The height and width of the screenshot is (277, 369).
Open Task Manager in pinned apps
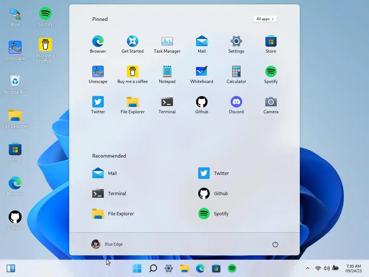167,44
